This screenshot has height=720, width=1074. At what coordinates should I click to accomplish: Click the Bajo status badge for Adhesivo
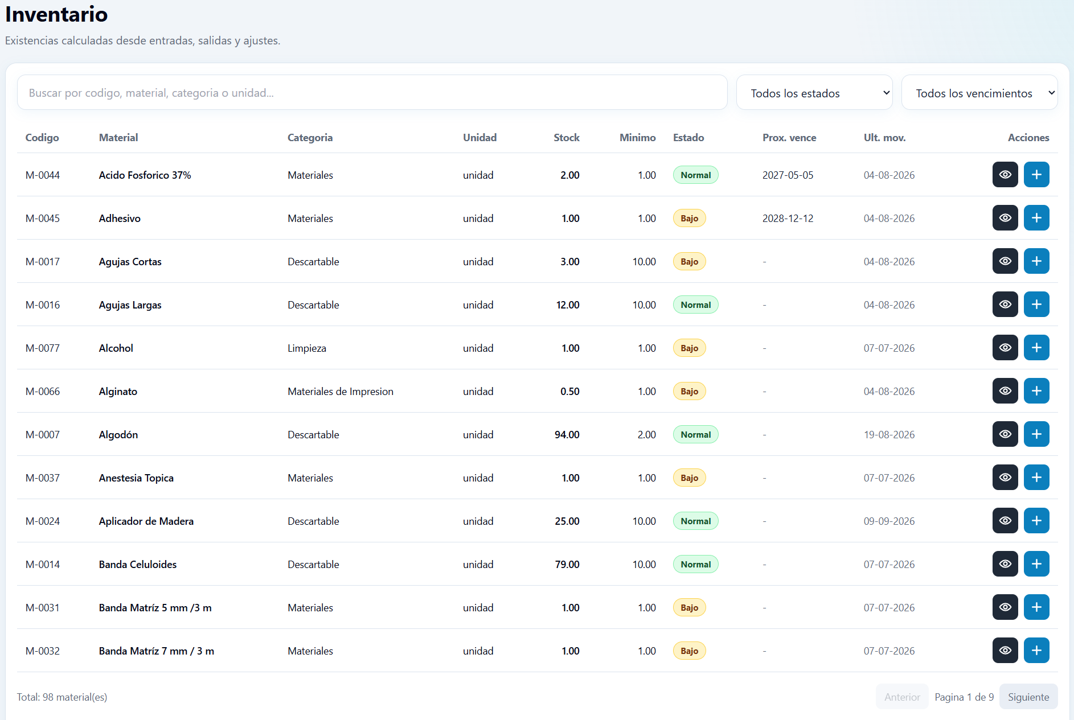689,218
